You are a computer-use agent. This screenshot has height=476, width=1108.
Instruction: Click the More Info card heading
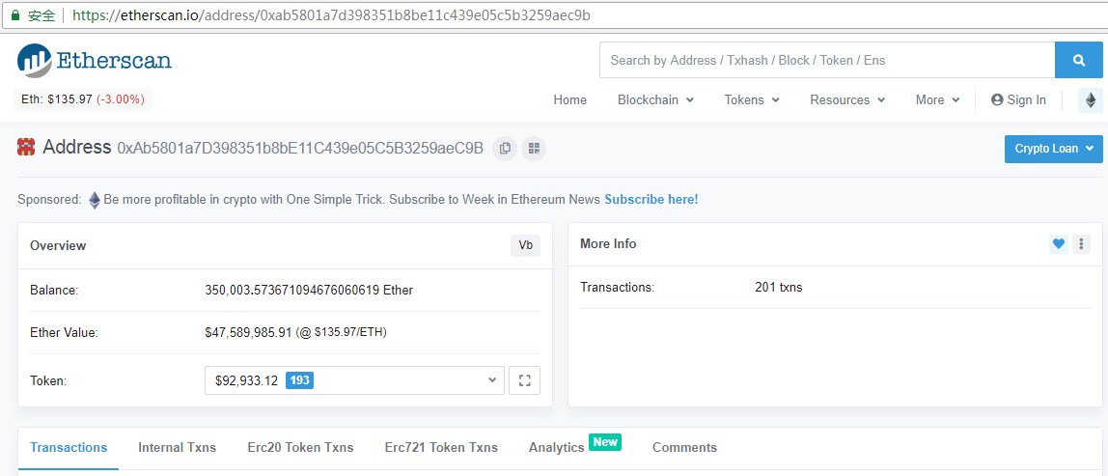pyautogui.click(x=608, y=243)
